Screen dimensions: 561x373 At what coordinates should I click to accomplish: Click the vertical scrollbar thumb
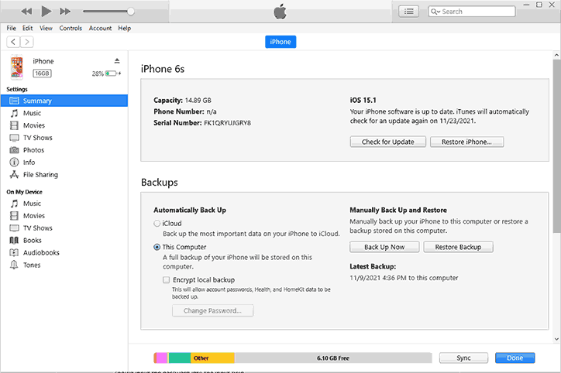(556, 146)
